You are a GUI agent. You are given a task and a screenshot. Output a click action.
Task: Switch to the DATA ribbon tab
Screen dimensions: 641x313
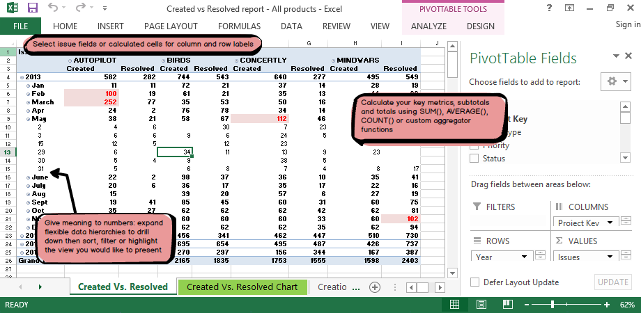291,26
